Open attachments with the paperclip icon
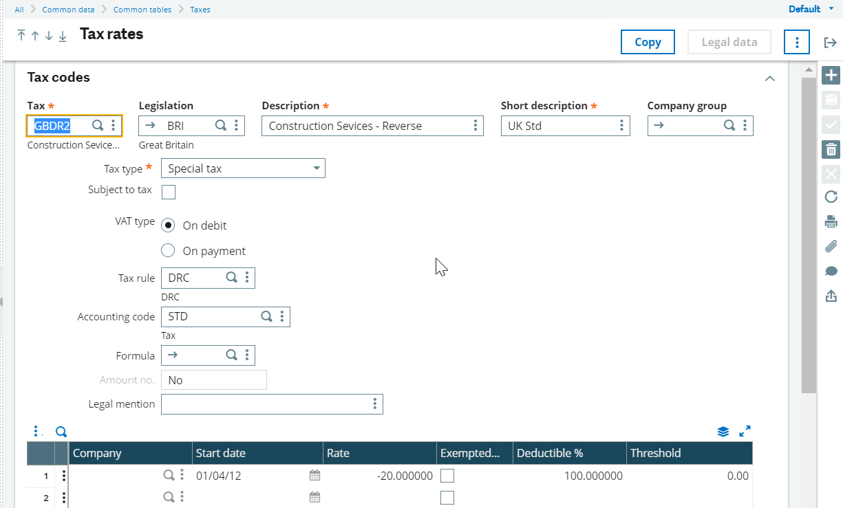The width and height of the screenshot is (843, 508). coord(831,246)
